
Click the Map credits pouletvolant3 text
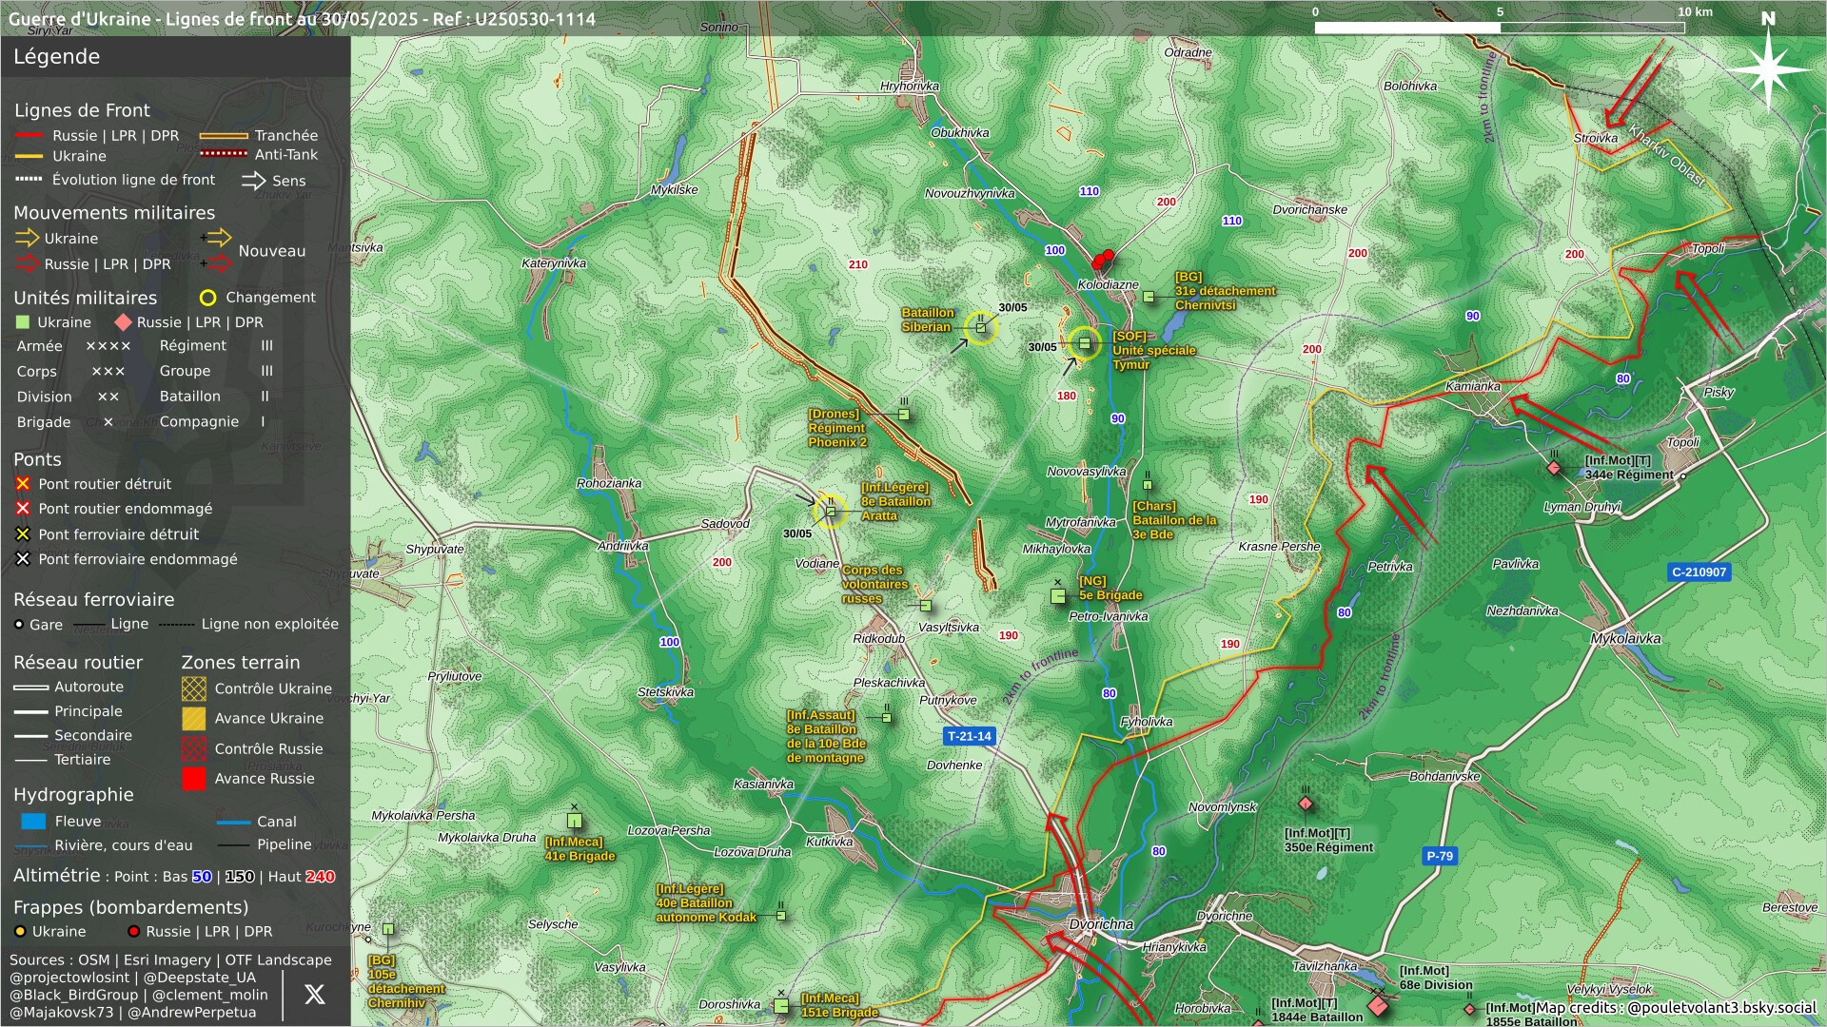point(1676,1007)
